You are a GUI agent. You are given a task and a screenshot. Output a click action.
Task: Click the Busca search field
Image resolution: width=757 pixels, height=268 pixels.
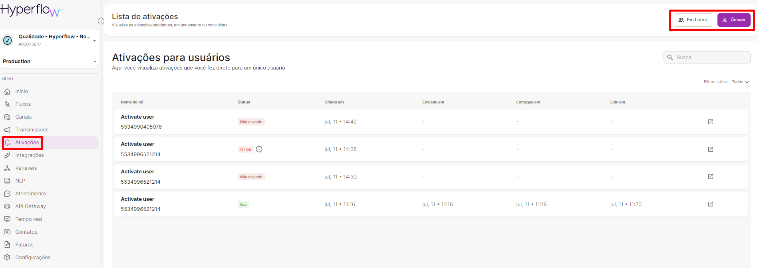click(x=707, y=58)
